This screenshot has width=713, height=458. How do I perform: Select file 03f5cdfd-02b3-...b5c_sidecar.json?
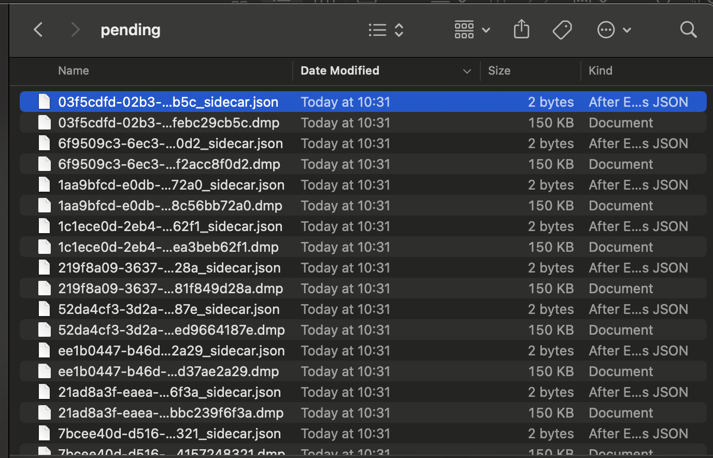(x=363, y=102)
